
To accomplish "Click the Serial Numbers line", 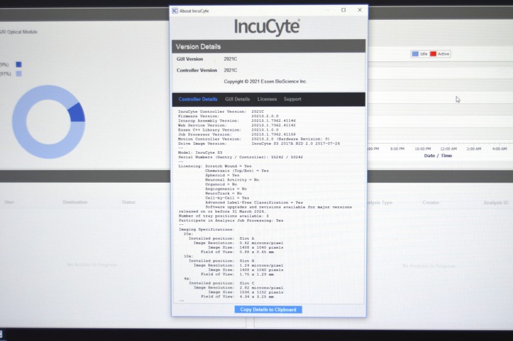I will click(240, 157).
